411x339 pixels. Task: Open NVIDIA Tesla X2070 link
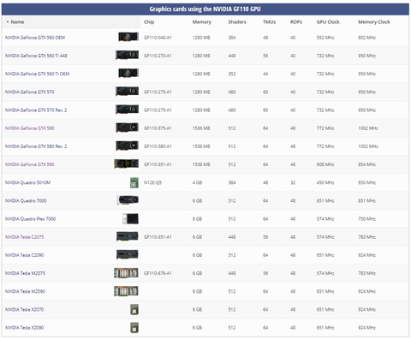[25, 309]
